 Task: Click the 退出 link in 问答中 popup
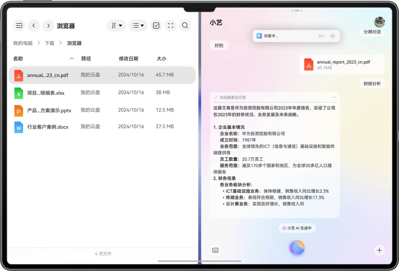point(321,36)
